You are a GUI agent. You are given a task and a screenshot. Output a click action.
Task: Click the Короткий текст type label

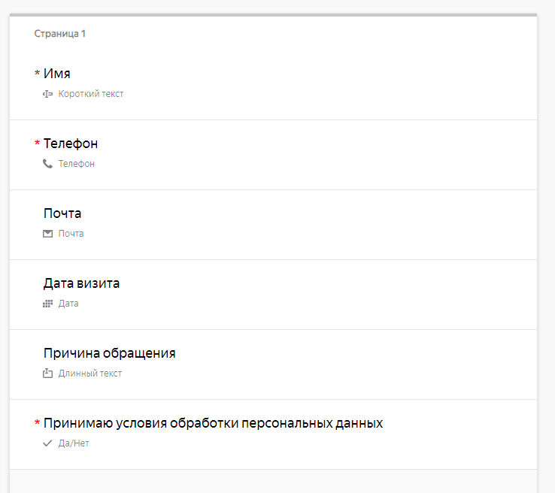[91, 94]
